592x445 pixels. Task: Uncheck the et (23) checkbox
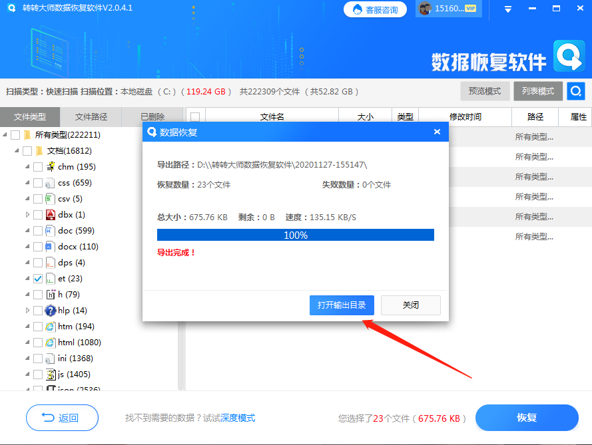click(38, 278)
